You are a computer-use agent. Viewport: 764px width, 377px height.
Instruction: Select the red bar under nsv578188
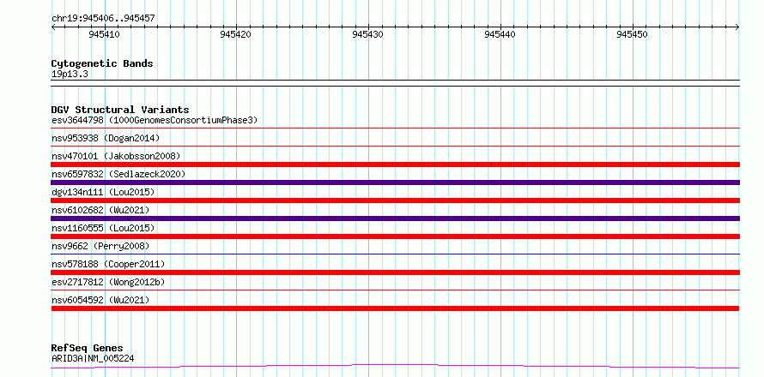pyautogui.click(x=396, y=272)
